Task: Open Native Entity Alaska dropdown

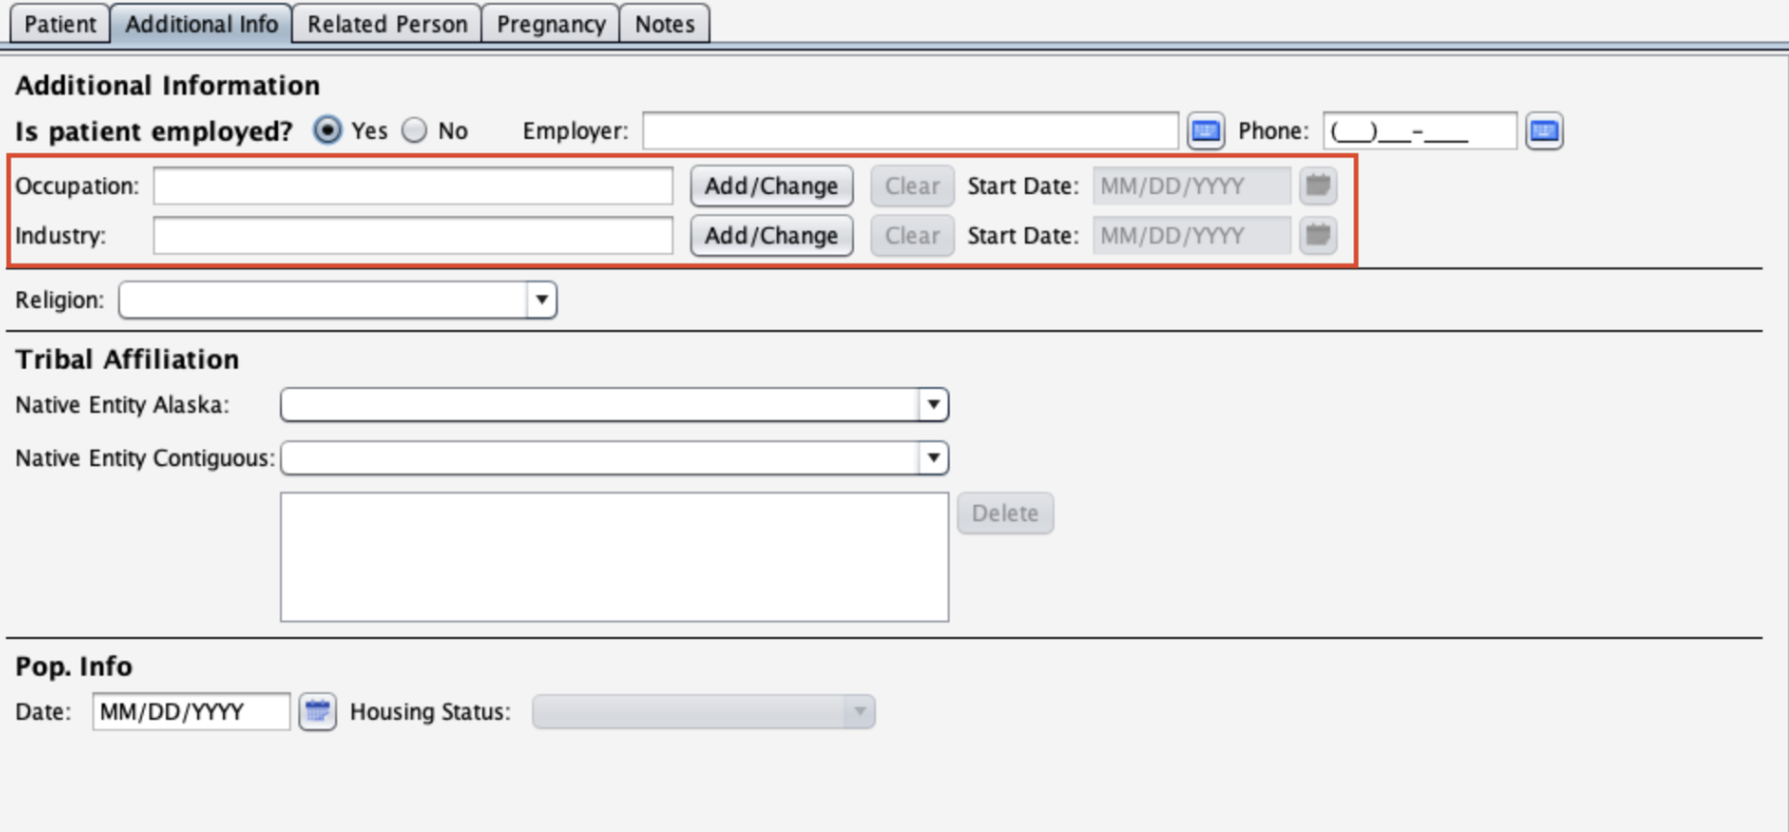Action: click(x=932, y=405)
